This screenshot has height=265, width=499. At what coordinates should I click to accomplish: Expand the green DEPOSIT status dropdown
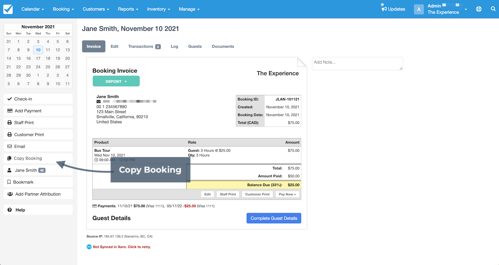click(x=116, y=81)
